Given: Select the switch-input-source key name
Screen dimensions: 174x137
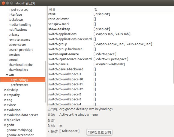Looking at the screenshot, I should tap(64, 54).
